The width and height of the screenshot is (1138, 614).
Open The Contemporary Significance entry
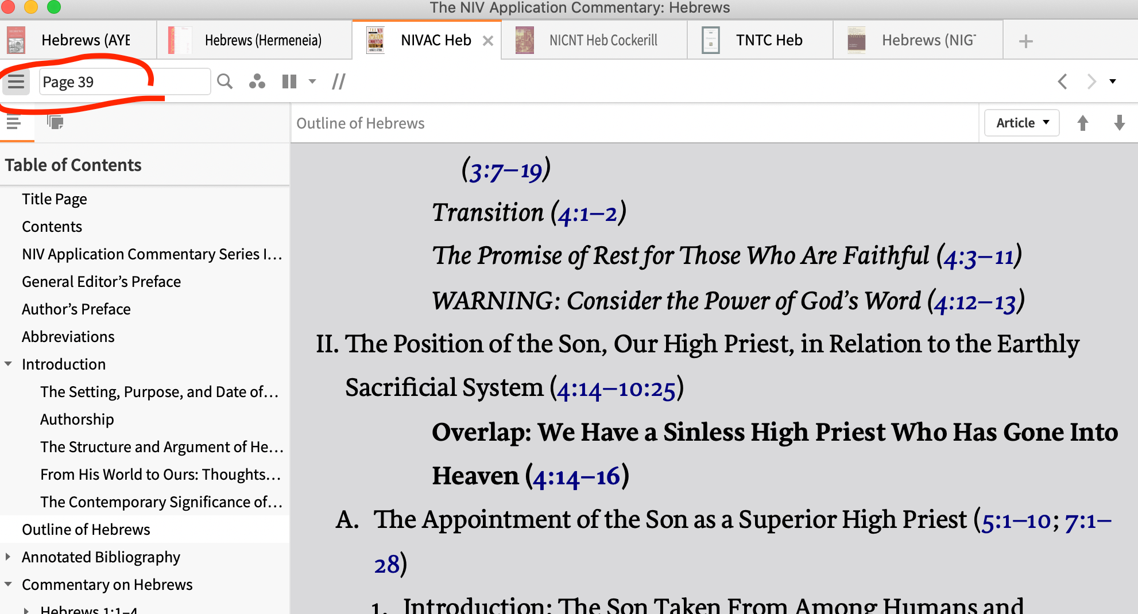[x=161, y=502]
